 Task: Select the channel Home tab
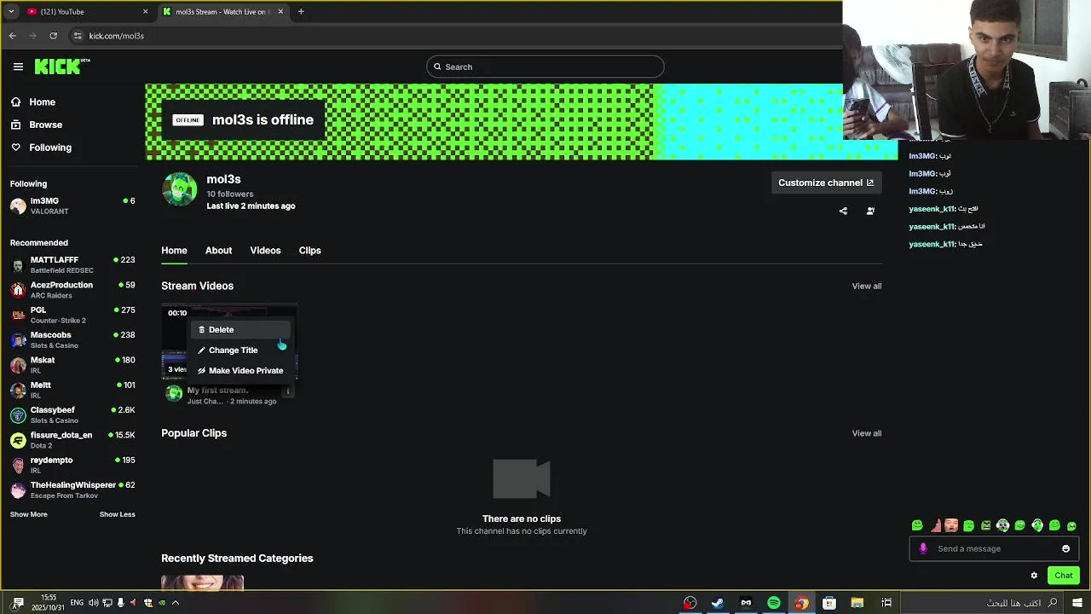click(x=174, y=250)
